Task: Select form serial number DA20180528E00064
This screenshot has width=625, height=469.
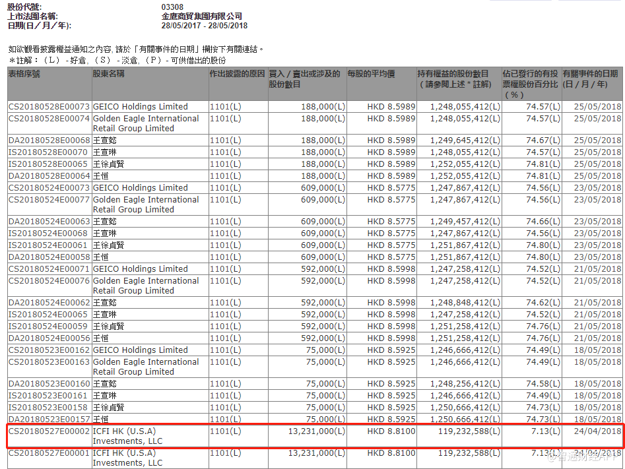Action: point(49,176)
